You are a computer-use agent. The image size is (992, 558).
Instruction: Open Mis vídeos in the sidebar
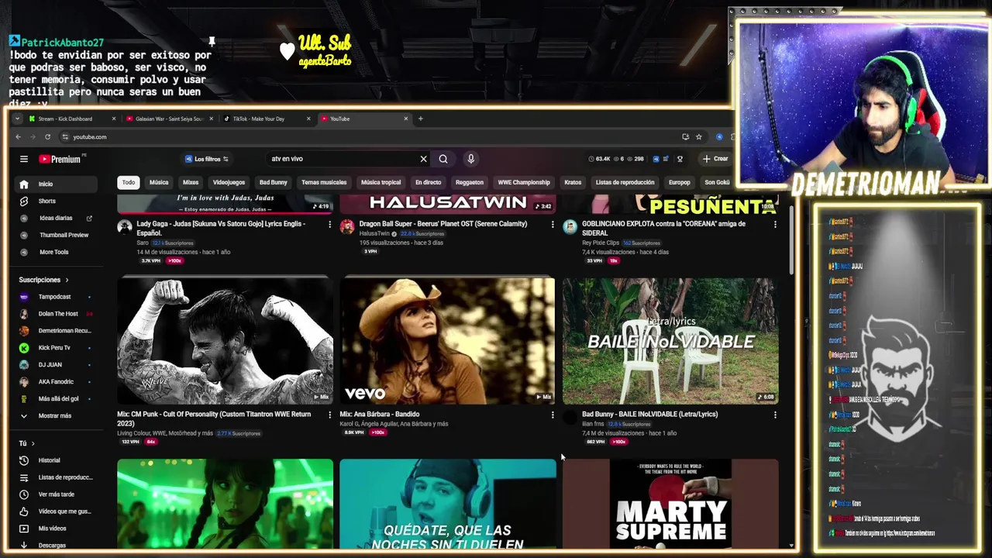(x=55, y=529)
